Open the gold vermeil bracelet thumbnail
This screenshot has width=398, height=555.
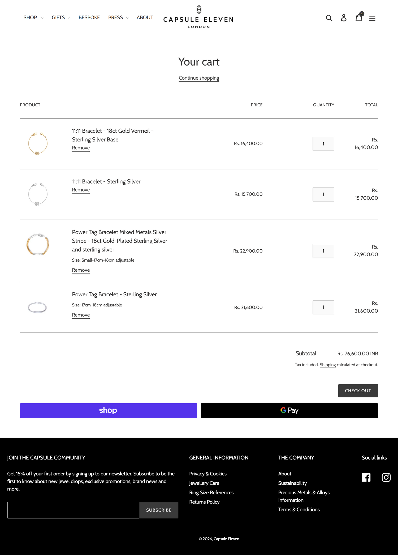click(38, 144)
